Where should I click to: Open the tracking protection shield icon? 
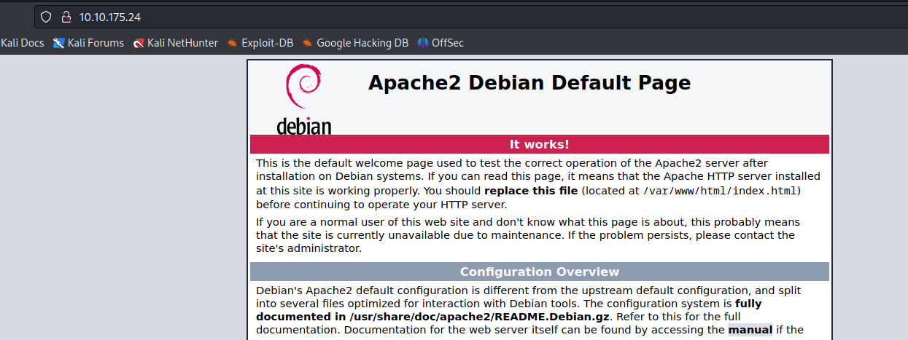[x=46, y=17]
